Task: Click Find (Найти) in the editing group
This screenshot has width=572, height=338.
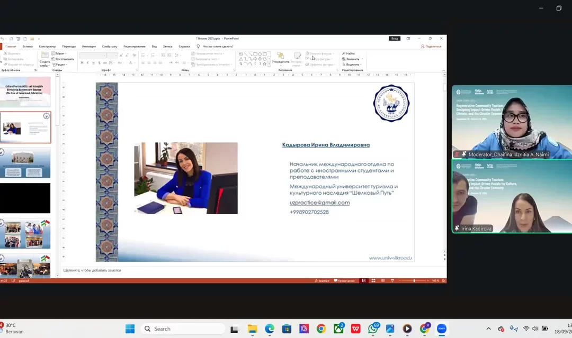Action: pos(349,53)
